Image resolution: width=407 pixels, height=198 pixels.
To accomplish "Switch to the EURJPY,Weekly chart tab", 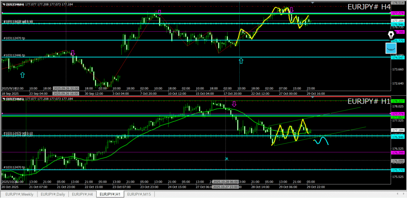I will click(x=19, y=194).
